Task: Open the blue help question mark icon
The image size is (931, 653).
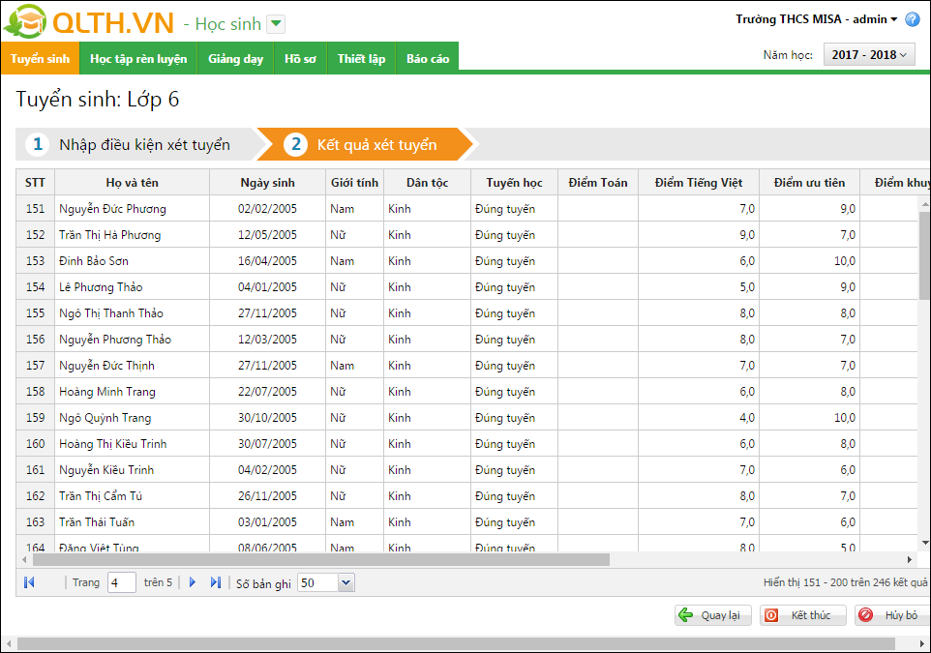Action: point(913,19)
